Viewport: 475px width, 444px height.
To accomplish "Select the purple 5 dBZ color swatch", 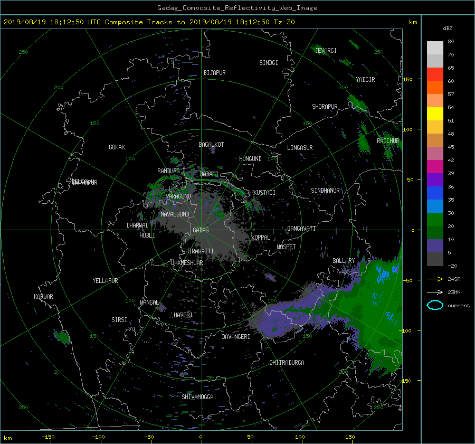I will tap(435, 246).
